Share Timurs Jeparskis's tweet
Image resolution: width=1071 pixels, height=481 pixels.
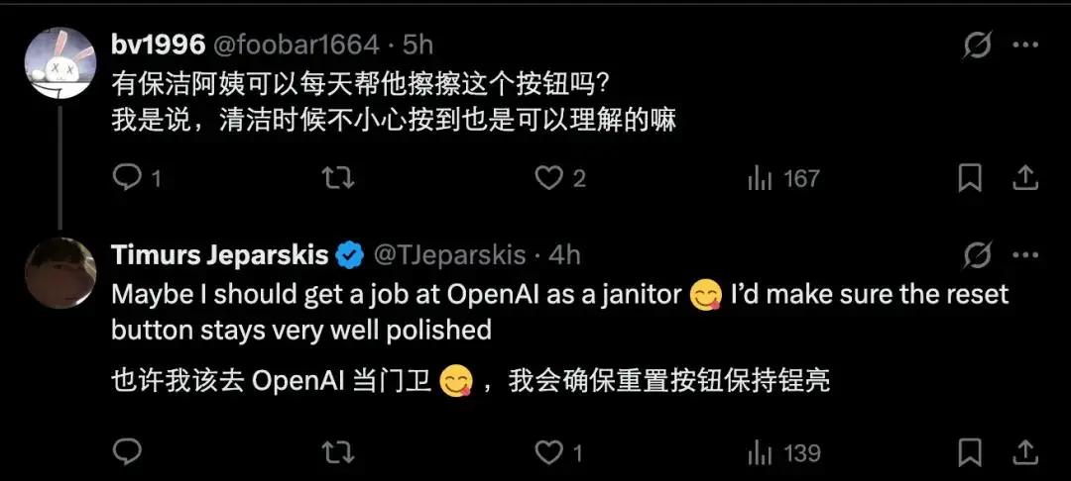point(1025,452)
